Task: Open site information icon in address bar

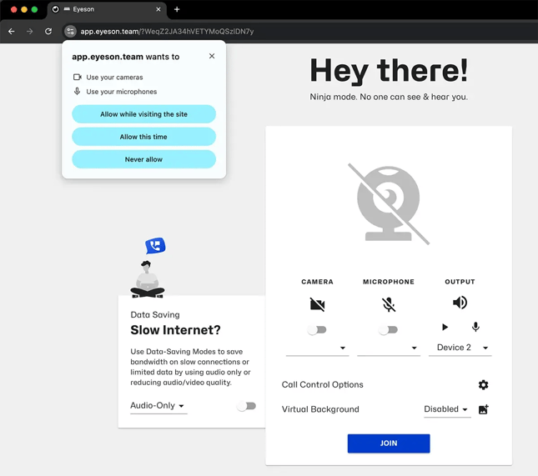Action: click(70, 31)
